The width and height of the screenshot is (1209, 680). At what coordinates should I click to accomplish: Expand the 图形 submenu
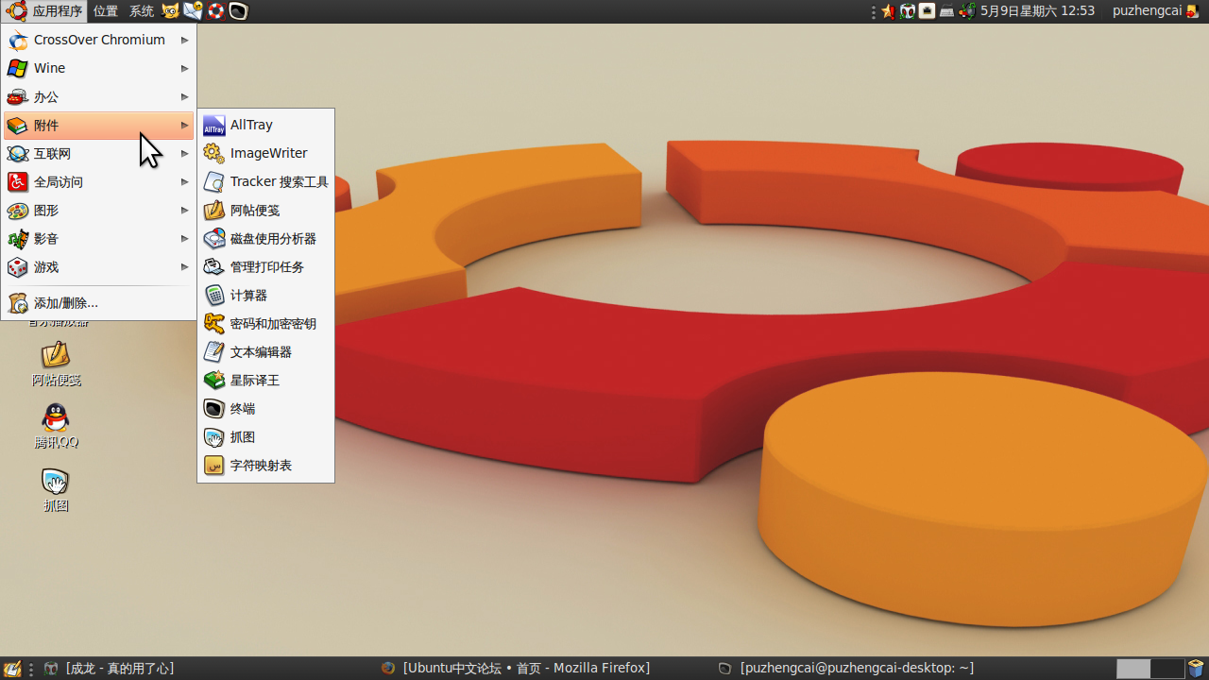[x=98, y=210]
